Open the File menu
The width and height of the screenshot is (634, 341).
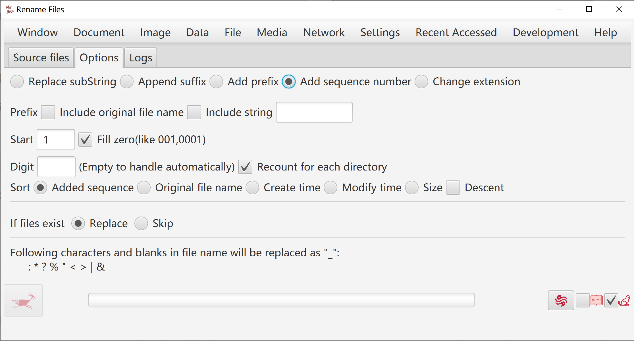pyautogui.click(x=233, y=32)
